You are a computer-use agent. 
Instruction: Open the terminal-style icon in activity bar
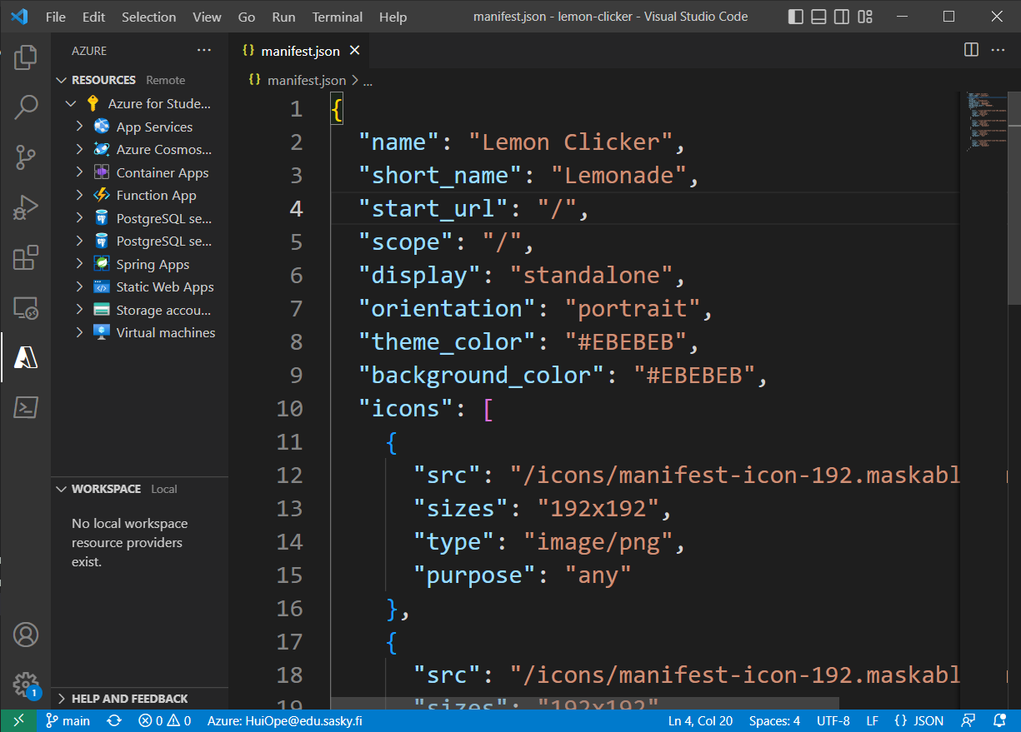(x=26, y=407)
